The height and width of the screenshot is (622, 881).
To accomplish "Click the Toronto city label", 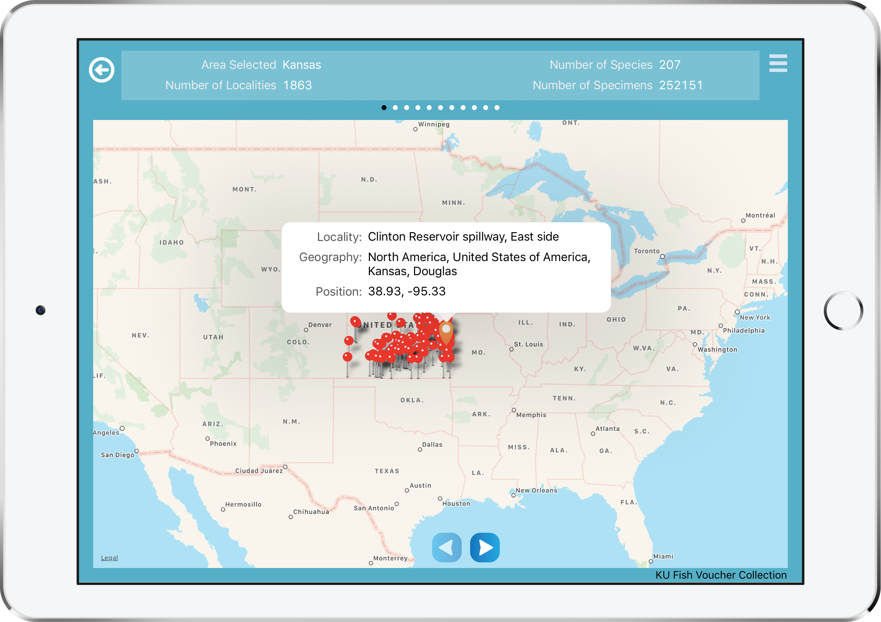I will tap(647, 251).
